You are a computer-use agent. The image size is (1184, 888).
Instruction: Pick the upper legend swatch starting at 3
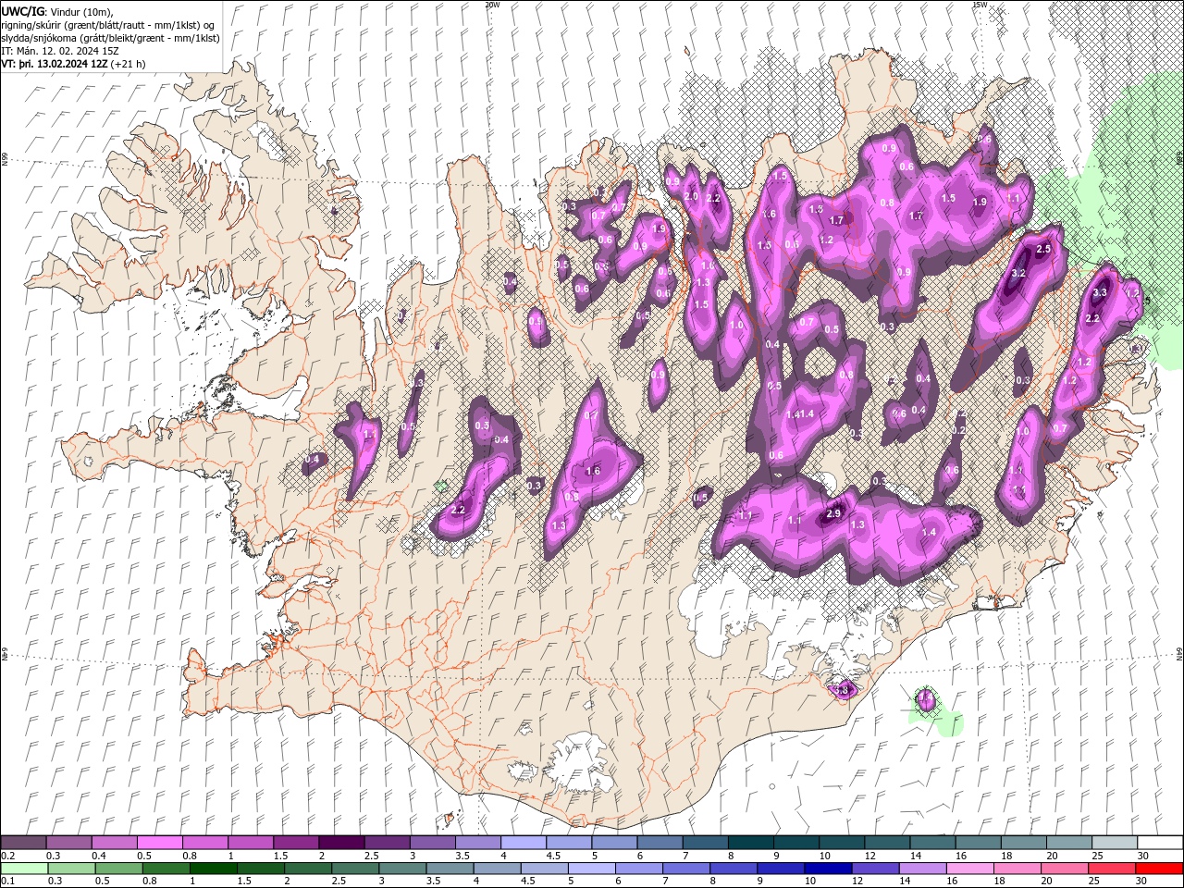click(432, 843)
